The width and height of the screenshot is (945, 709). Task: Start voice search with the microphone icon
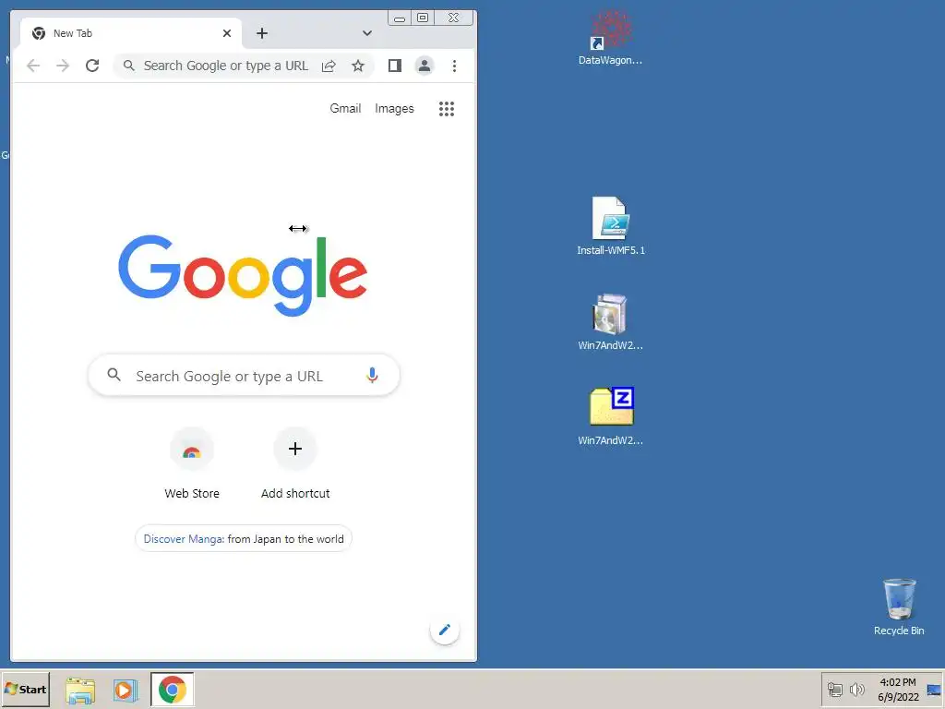pos(373,376)
